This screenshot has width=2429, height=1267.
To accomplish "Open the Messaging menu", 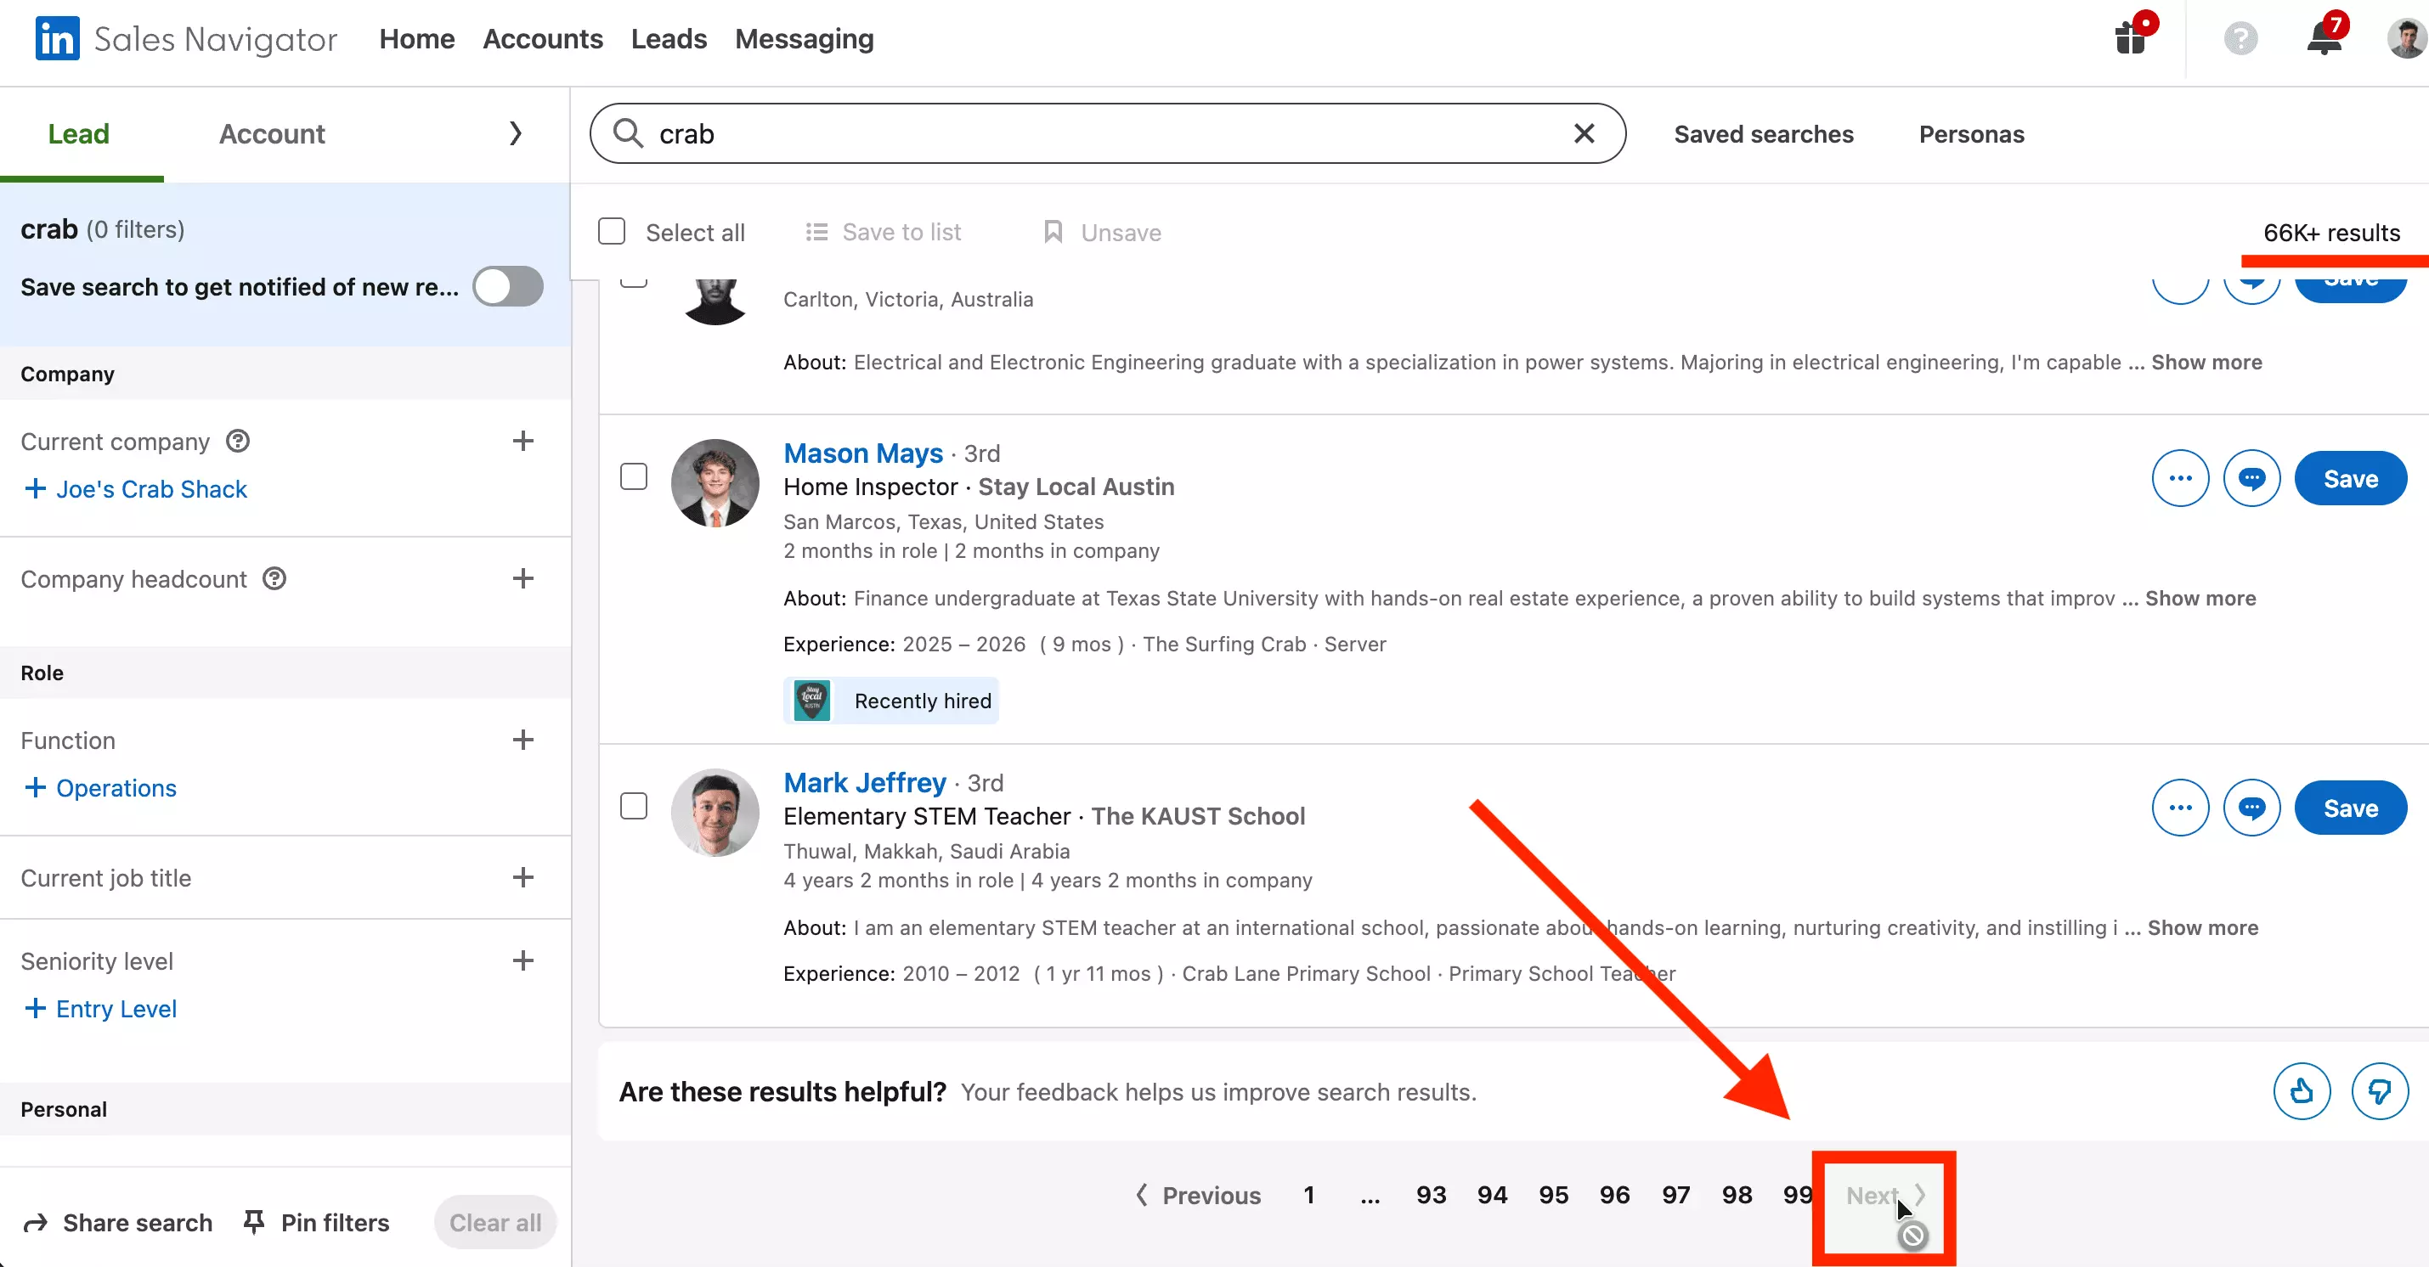I will 805,39.
